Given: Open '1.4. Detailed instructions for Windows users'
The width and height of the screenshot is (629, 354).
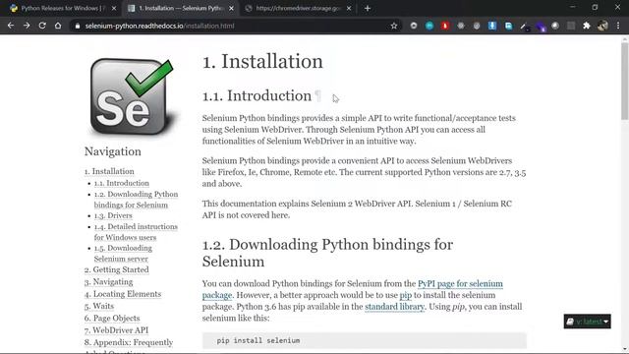Looking at the screenshot, I should click(136, 232).
